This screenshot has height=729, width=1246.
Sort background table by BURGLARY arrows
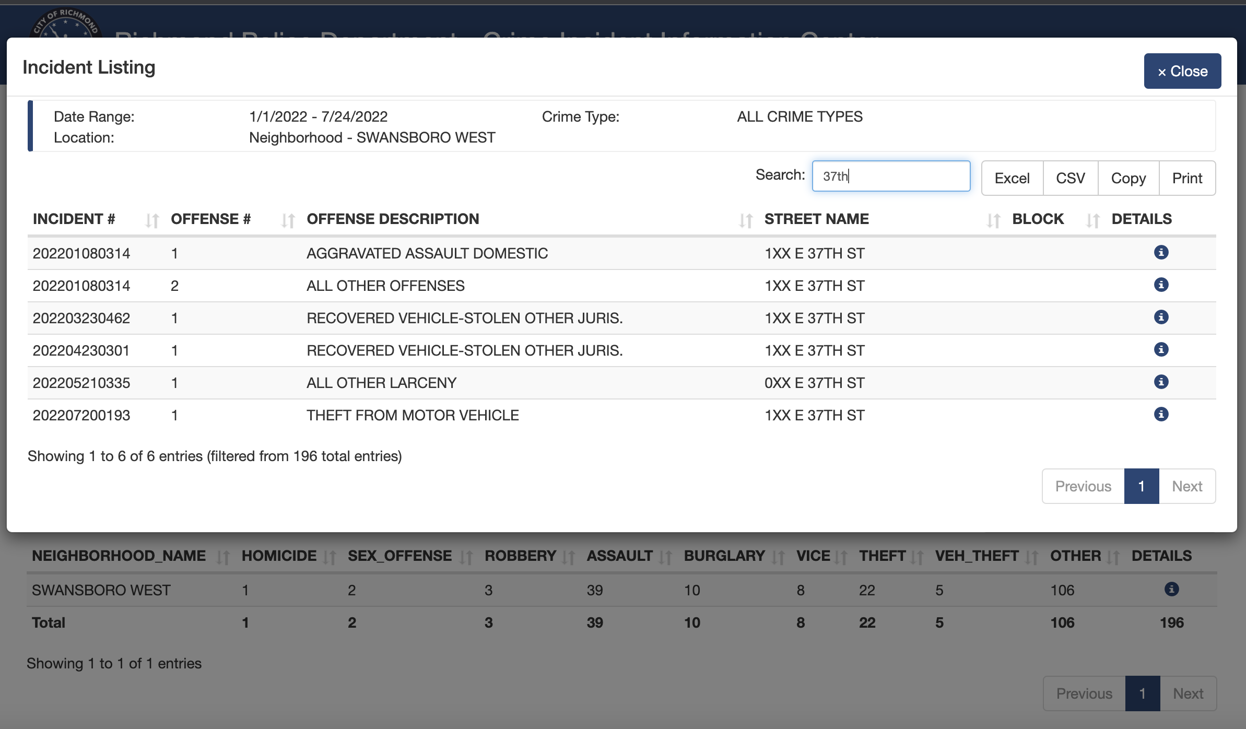click(x=778, y=557)
